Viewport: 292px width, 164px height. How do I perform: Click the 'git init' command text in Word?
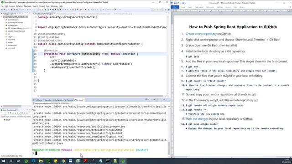click(x=193, y=56)
